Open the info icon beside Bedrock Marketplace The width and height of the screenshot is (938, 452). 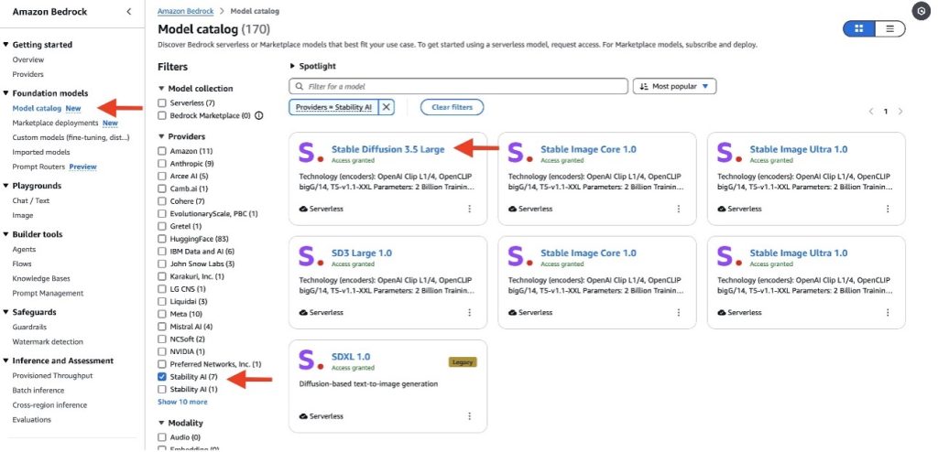(x=259, y=115)
